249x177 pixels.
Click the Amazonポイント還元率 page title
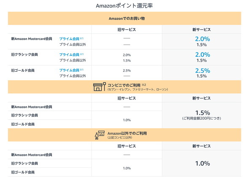point(124,6)
